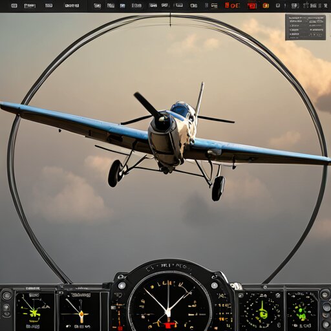Screen dimensions: 331x331
Task: Click the last icon at toolbar's right end
Action: [326, 6]
